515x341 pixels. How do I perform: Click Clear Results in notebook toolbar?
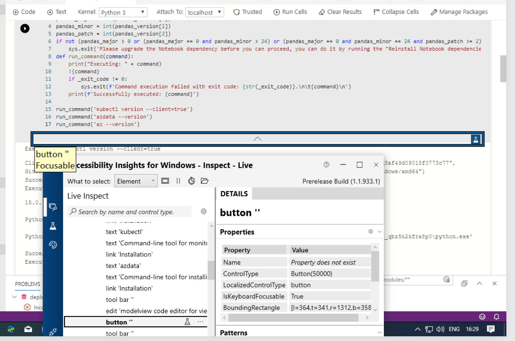tap(340, 12)
